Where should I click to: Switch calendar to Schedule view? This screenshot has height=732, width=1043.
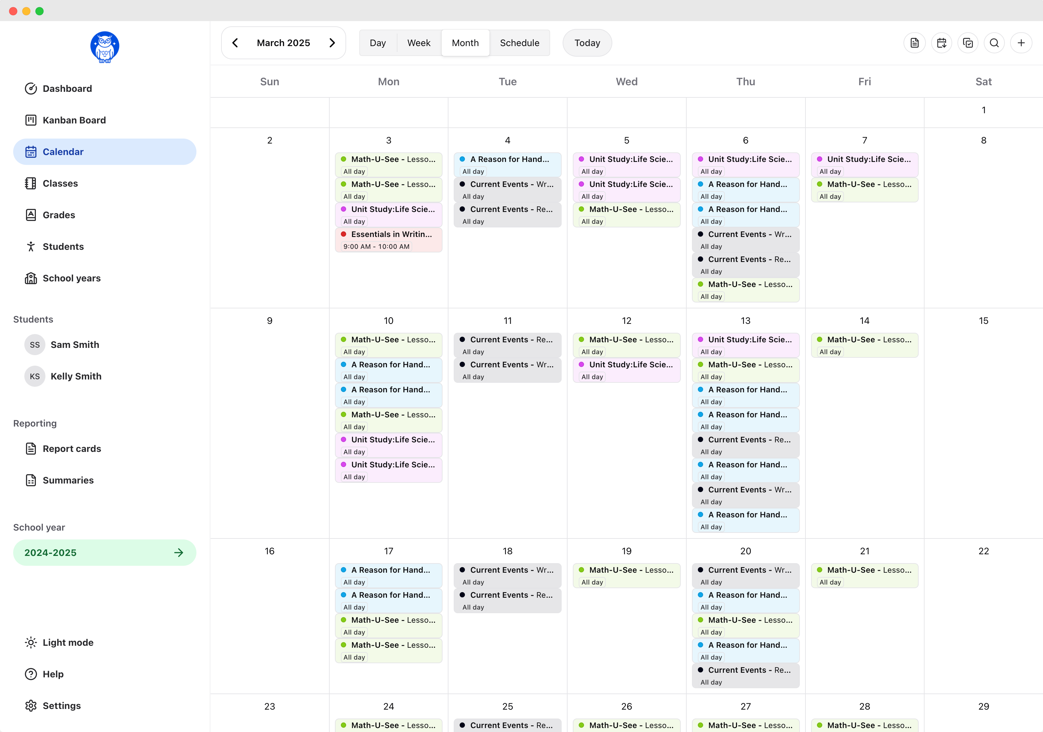(519, 42)
